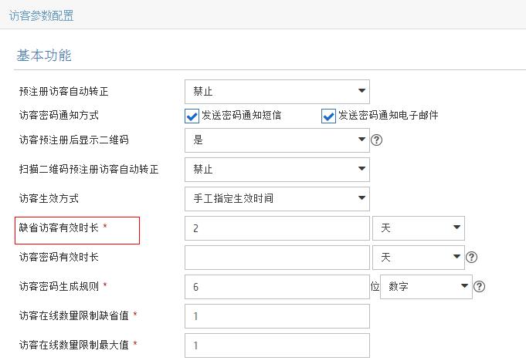
Task: Toggle 发送密码通知短信 checkbox
Action: coord(192,116)
